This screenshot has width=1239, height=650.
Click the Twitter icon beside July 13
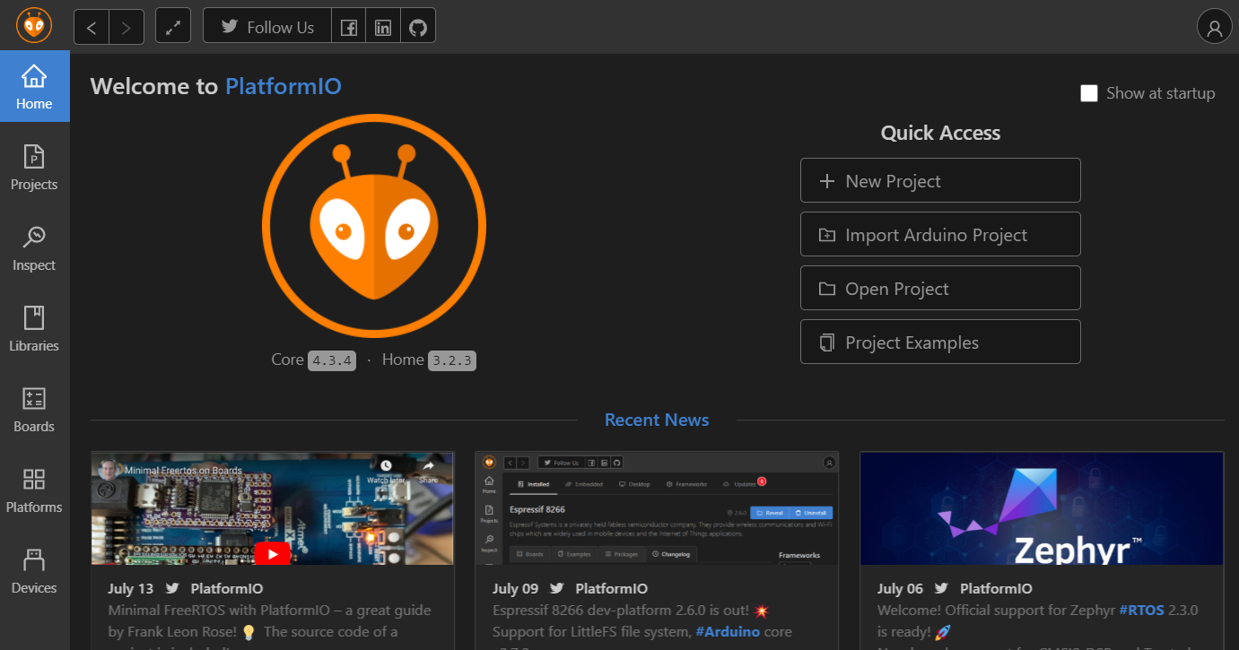pyautogui.click(x=172, y=589)
